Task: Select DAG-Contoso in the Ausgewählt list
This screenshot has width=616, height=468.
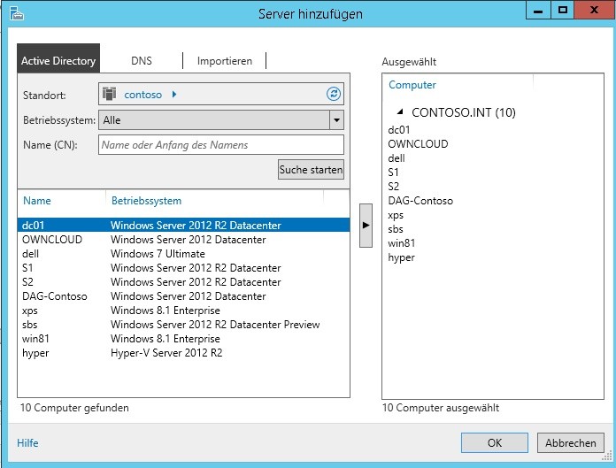Action: pyautogui.click(x=420, y=201)
